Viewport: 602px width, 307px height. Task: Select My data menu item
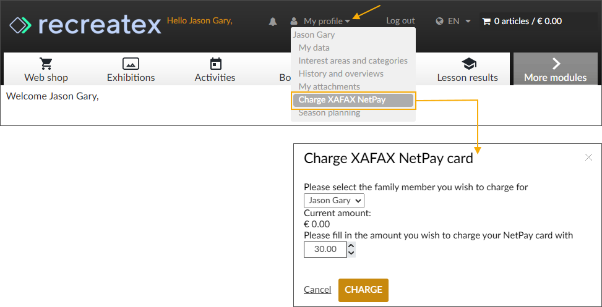coord(314,48)
